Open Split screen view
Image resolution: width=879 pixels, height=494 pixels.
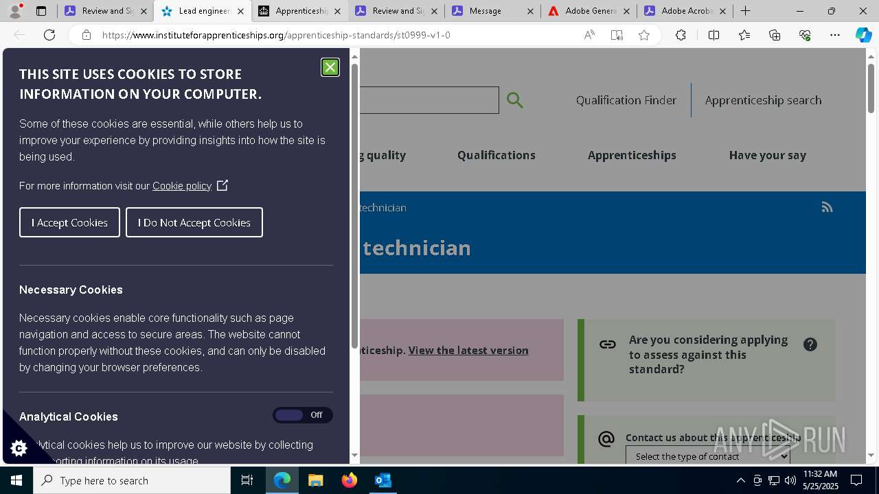(x=714, y=35)
